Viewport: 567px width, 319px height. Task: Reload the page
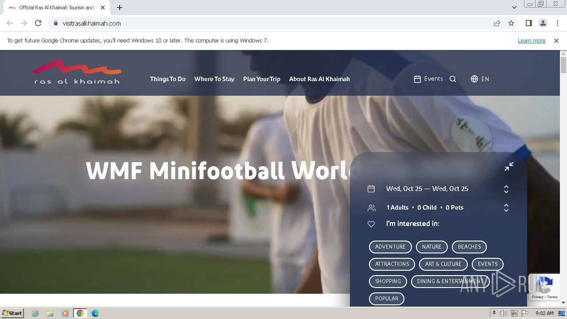[x=38, y=23]
